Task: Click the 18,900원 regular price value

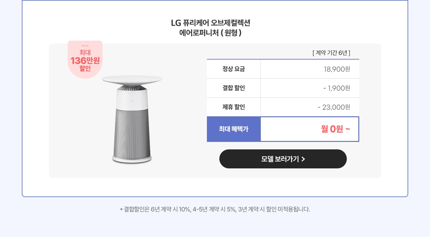Action: [337, 69]
